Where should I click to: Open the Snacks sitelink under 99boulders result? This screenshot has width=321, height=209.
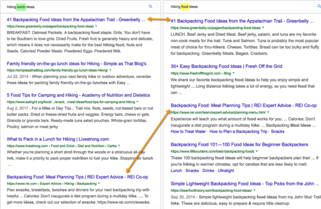pos(192,171)
